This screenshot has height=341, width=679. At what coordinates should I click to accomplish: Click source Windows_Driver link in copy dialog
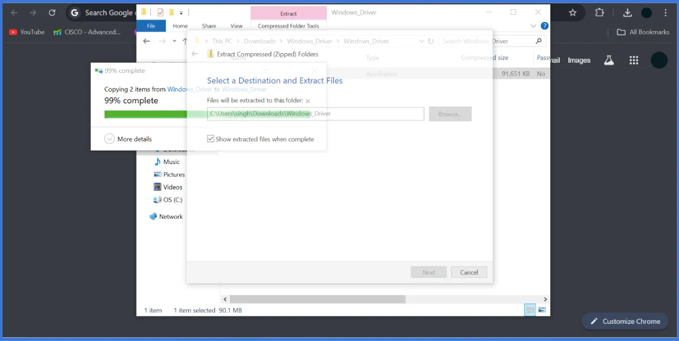coord(190,90)
